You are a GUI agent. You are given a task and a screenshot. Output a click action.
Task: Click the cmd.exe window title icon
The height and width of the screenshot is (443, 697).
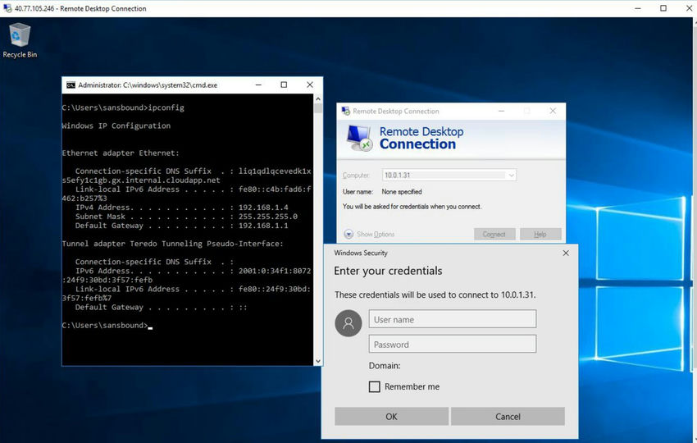[71, 85]
